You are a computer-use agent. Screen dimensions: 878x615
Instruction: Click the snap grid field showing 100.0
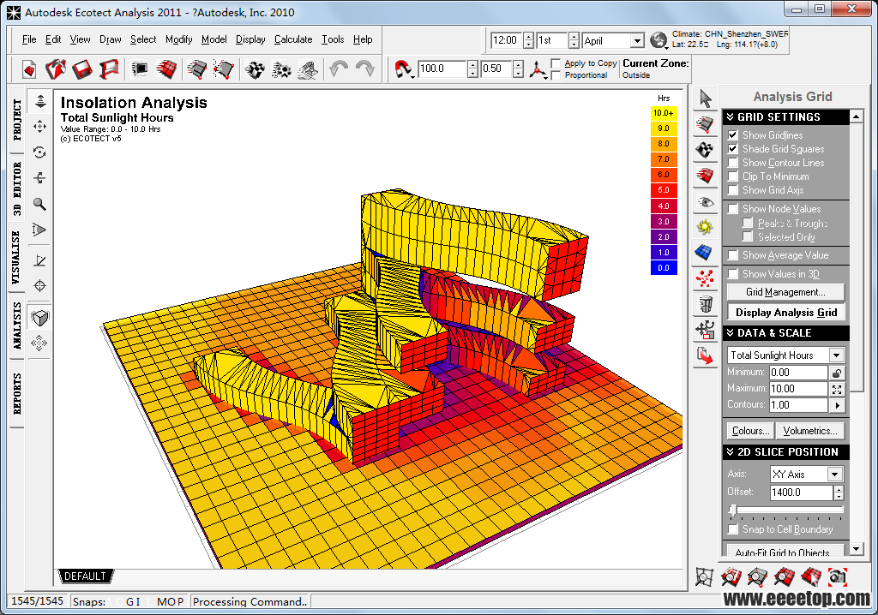(x=442, y=69)
